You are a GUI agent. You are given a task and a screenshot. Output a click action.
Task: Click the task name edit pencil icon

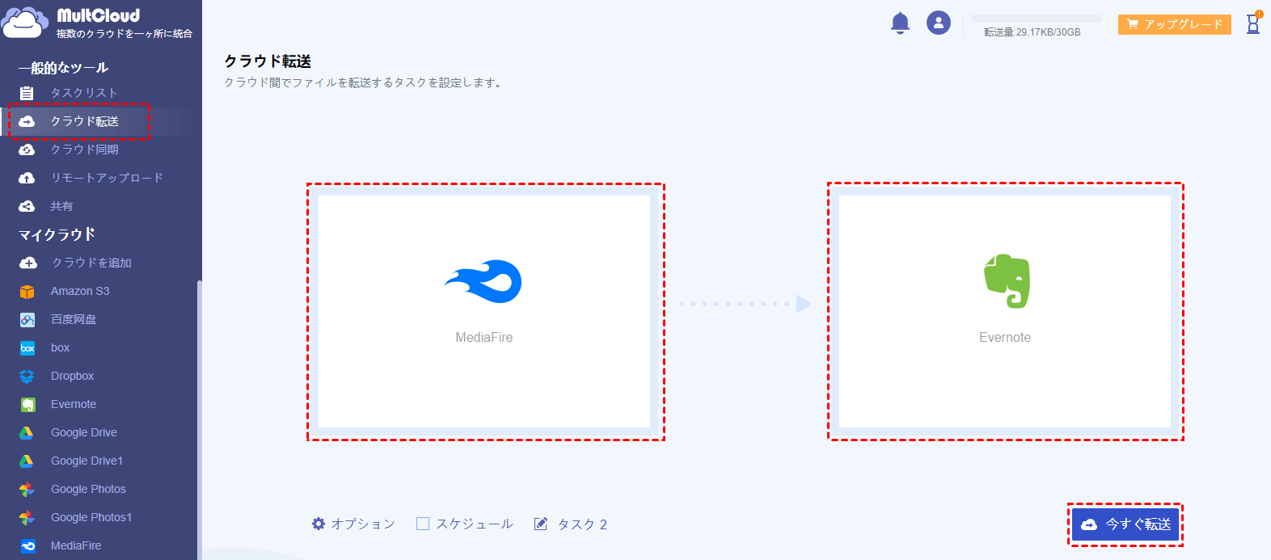541,524
